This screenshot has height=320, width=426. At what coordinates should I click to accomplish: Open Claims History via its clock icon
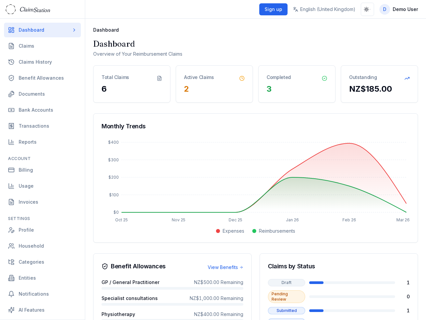point(11,62)
